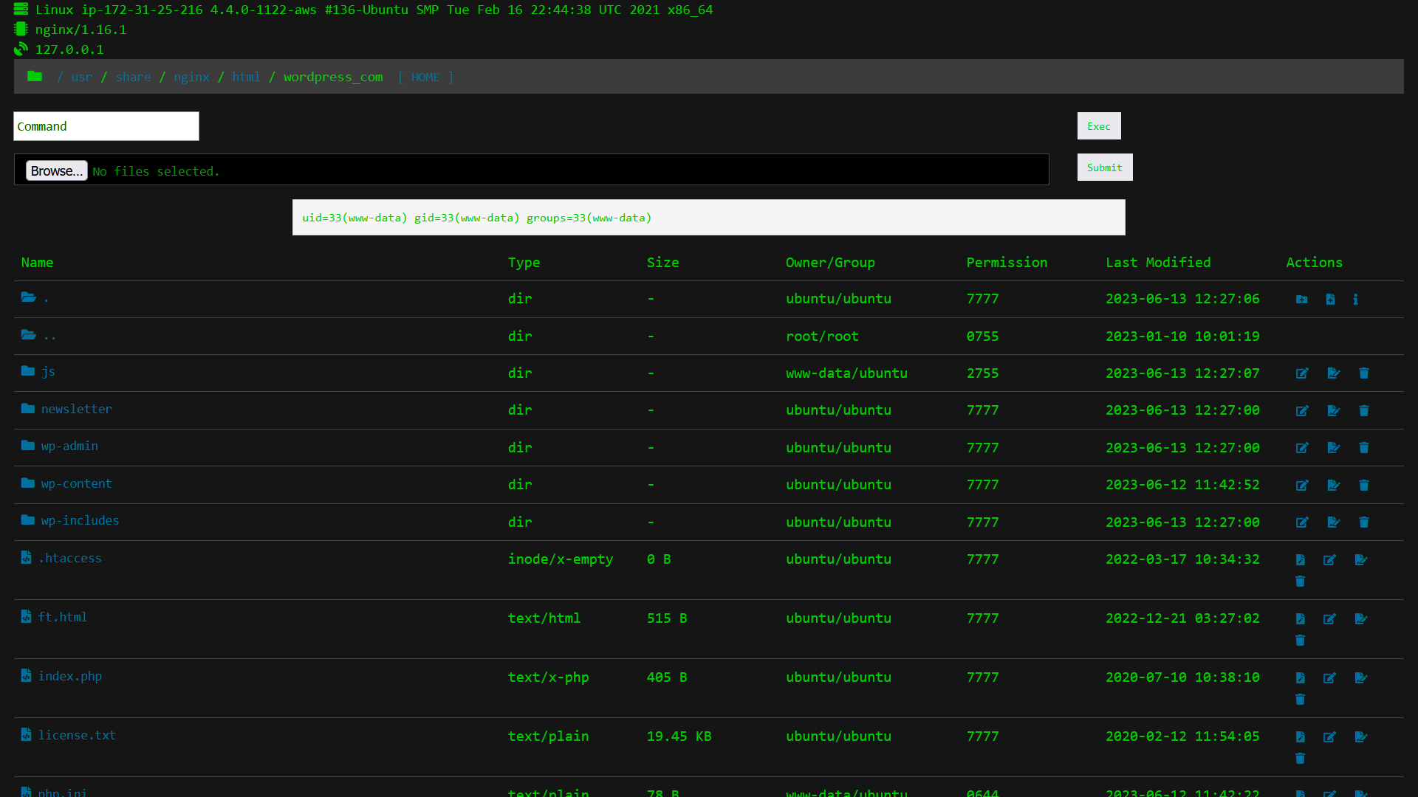The image size is (1418, 797).
Task: Click the info icon in the '.' row
Action: coord(1355,300)
